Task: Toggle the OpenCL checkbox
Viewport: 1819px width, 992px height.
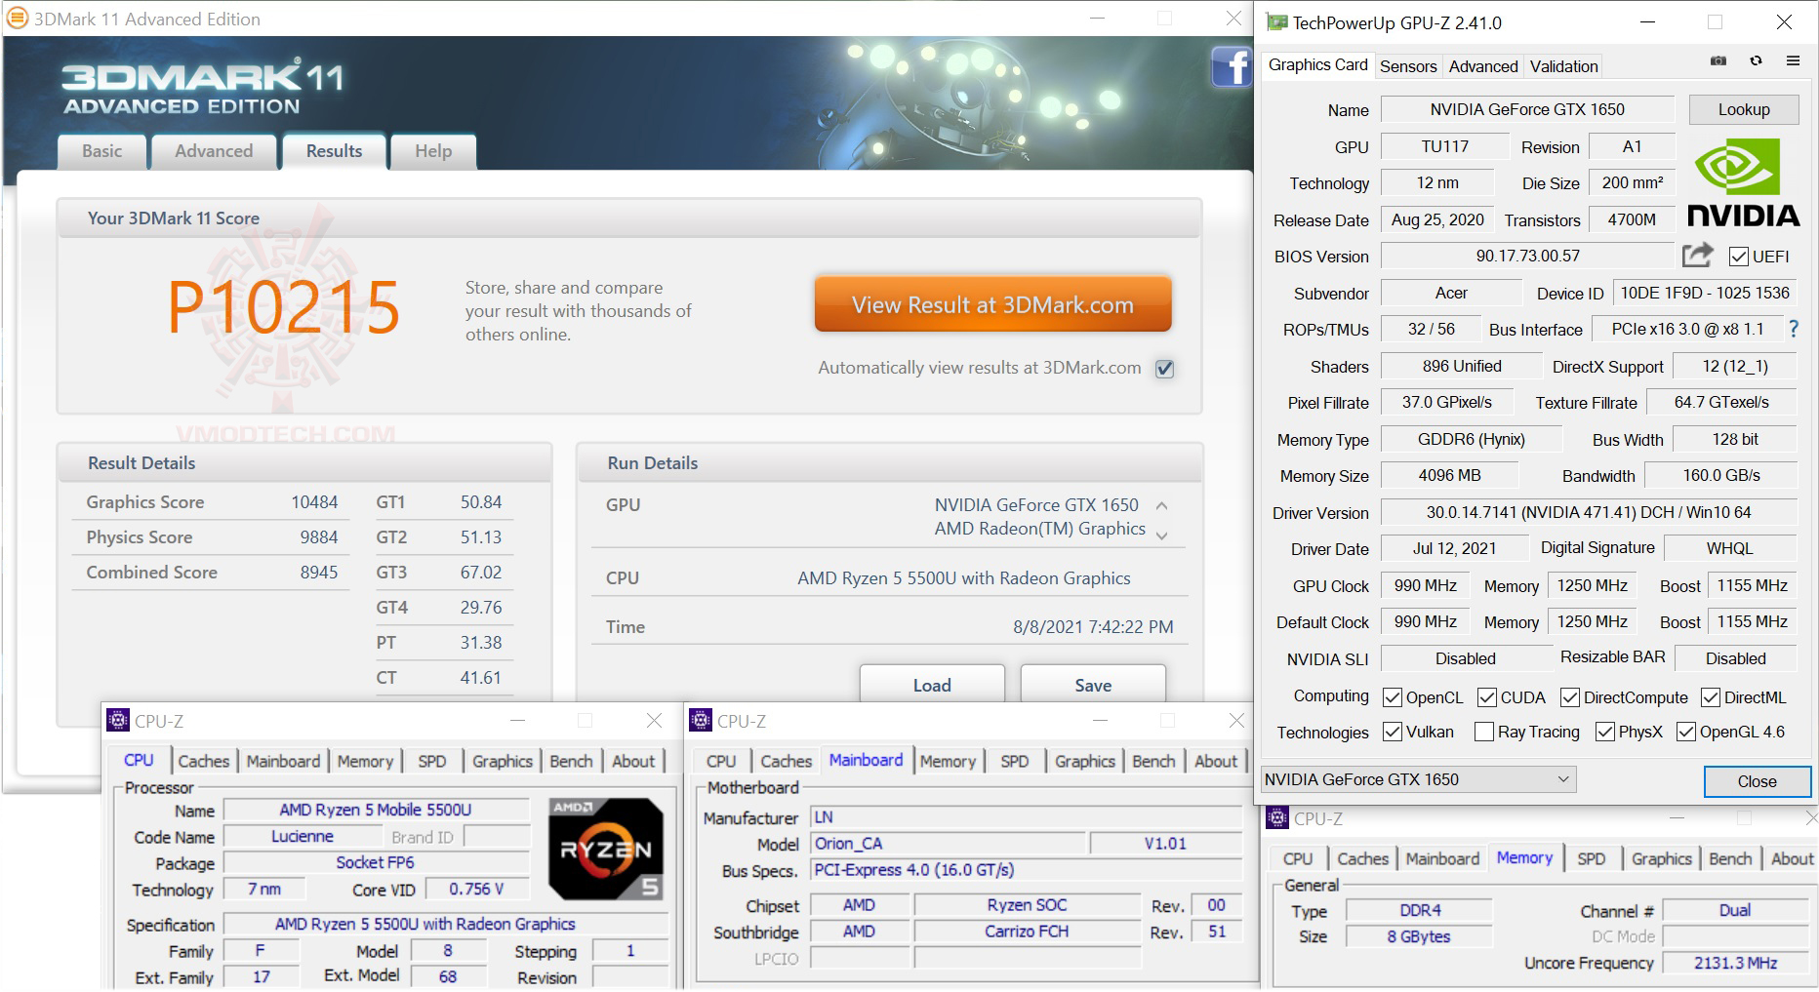Action: (x=1393, y=697)
